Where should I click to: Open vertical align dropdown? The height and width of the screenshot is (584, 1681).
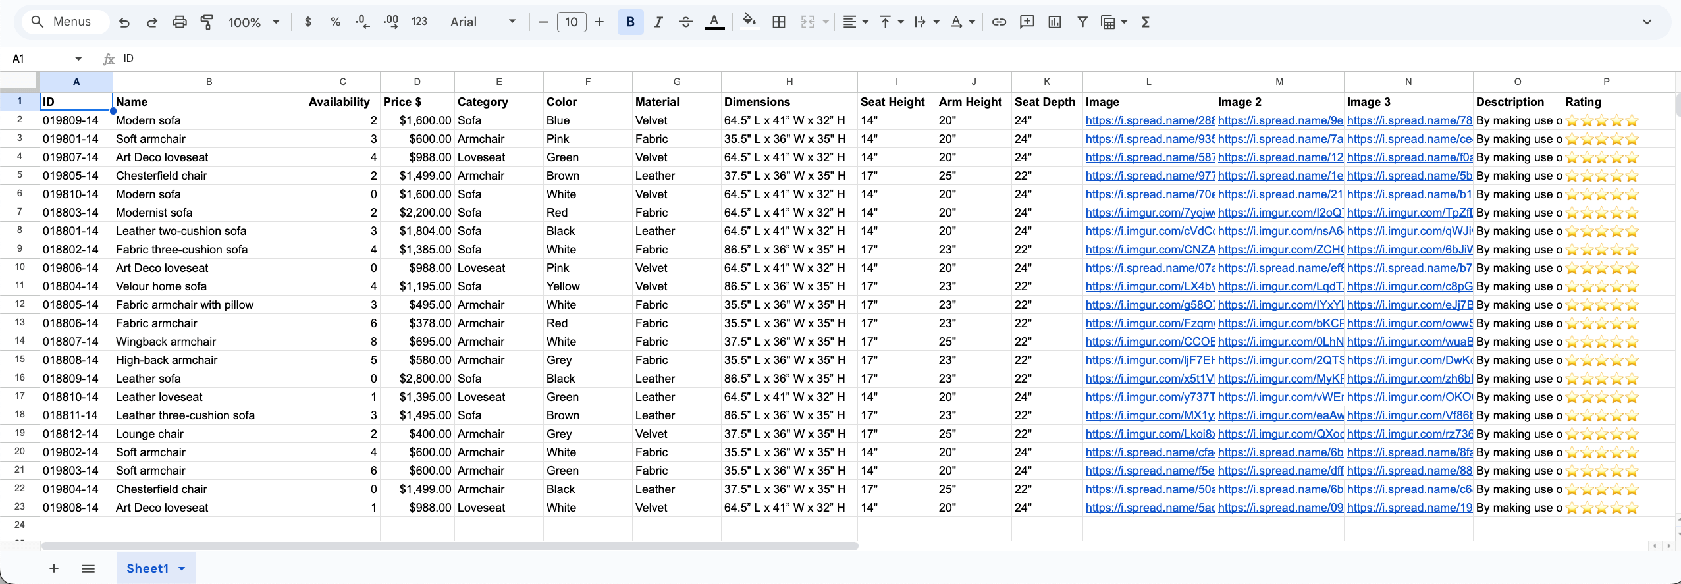tap(891, 22)
